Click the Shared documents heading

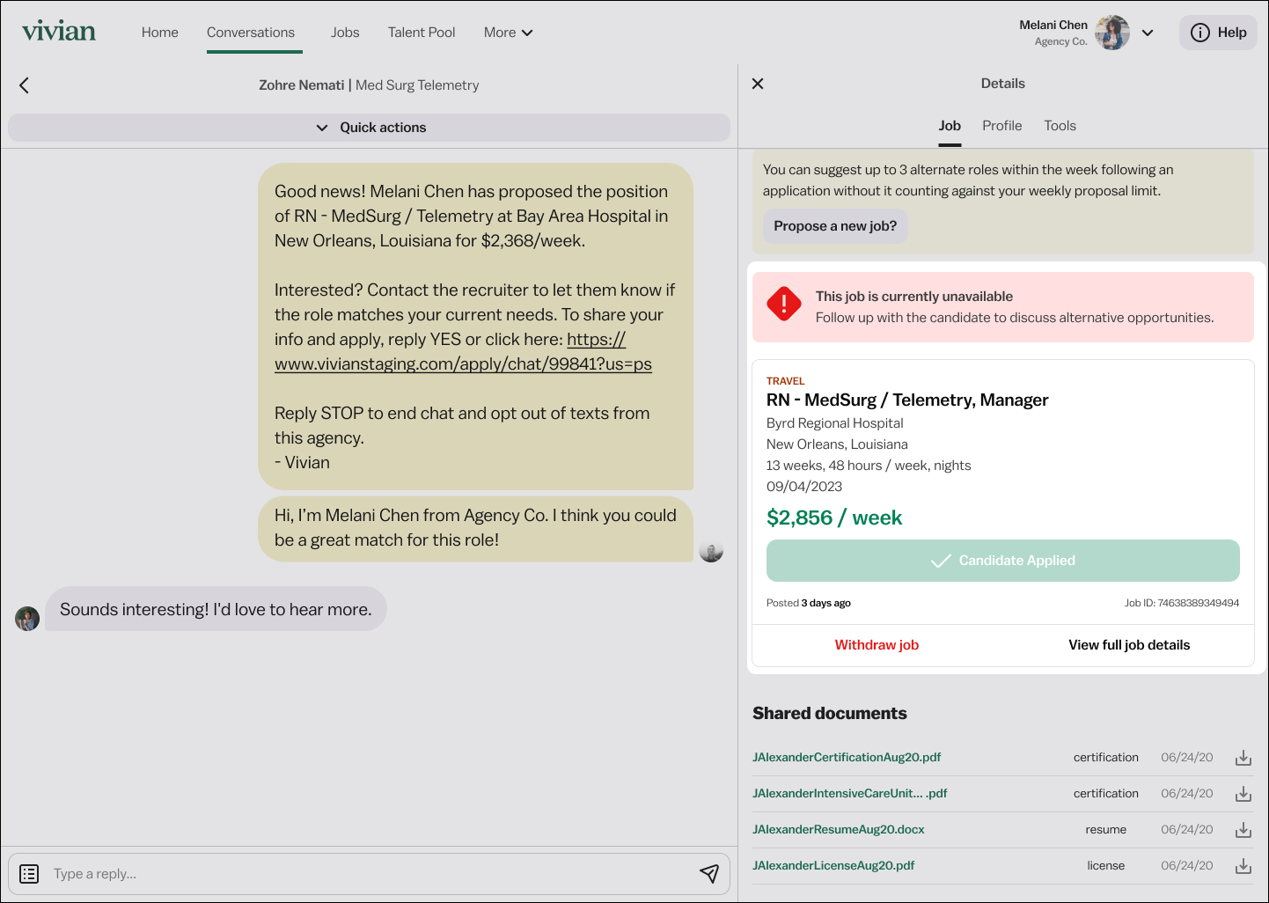[830, 714]
